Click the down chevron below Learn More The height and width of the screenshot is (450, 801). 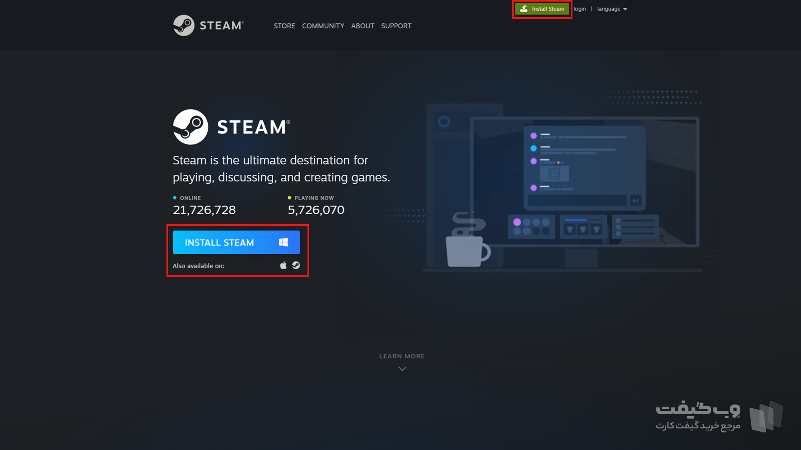click(402, 369)
